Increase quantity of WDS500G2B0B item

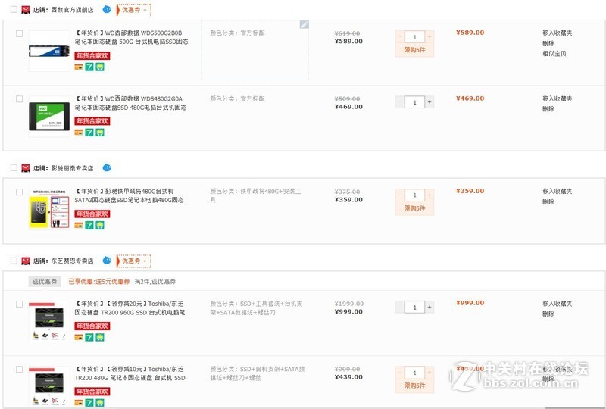[x=430, y=36]
